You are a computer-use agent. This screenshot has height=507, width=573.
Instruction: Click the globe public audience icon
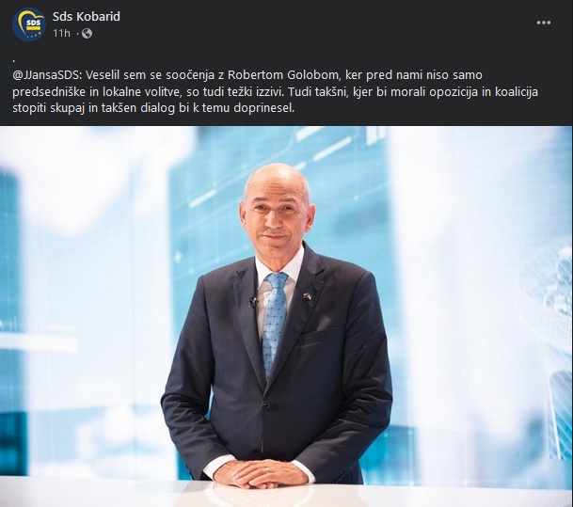click(87, 34)
